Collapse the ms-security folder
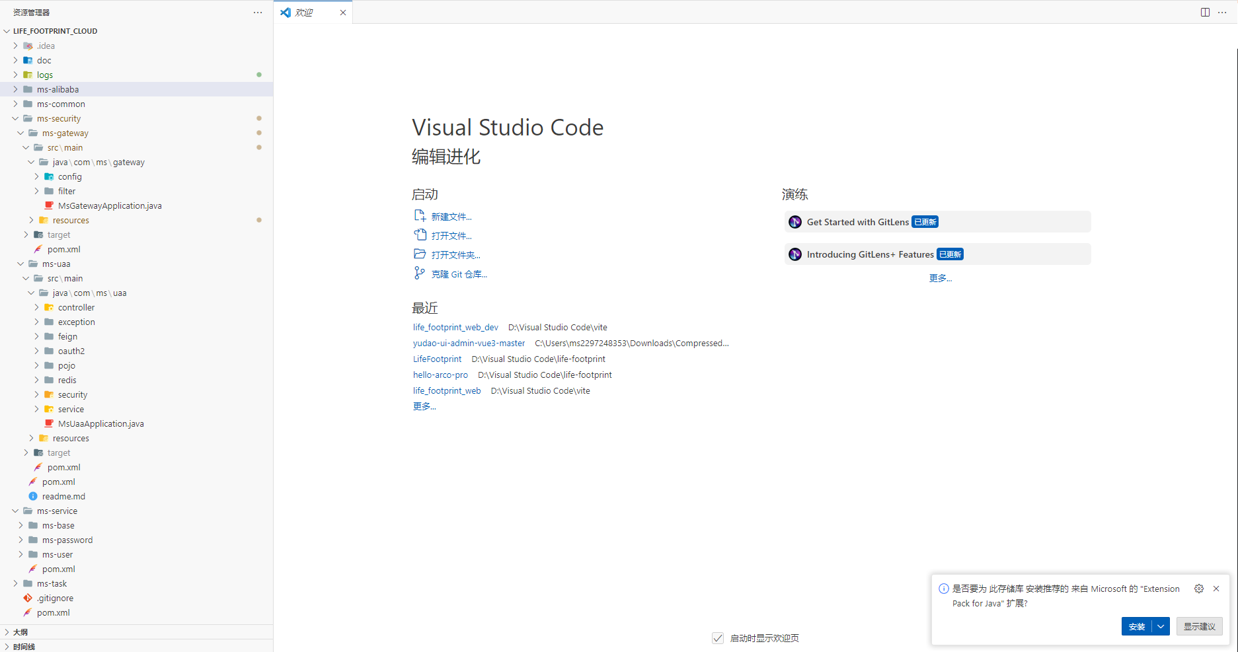This screenshot has height=652, width=1238. (x=15, y=118)
